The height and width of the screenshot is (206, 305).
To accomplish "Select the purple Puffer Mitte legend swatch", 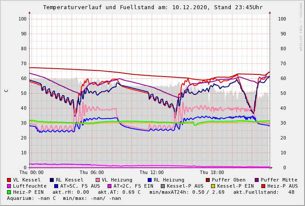I will click(x=256, y=180).
